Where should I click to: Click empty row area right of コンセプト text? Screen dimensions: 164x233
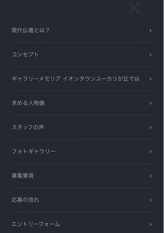coord(93,54)
